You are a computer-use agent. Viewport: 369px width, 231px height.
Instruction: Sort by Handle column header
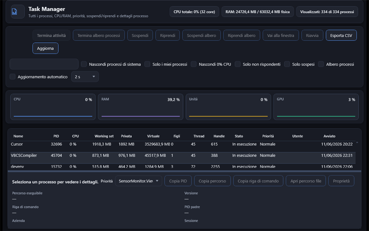pyautogui.click(x=219, y=136)
